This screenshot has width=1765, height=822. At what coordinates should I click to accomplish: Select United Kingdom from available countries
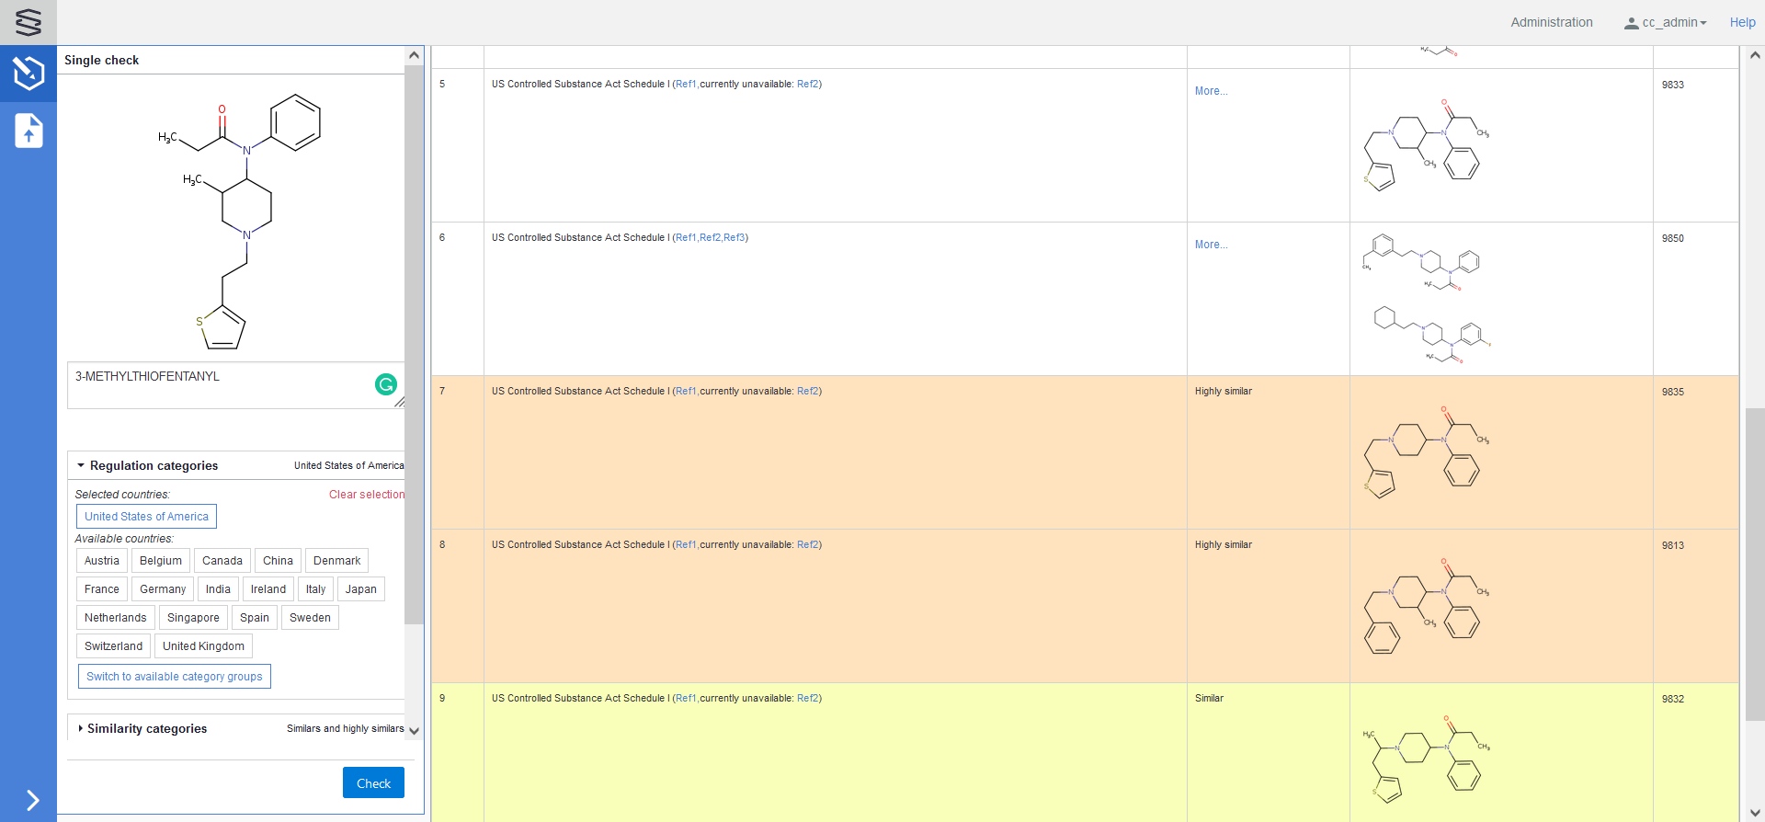click(x=203, y=646)
